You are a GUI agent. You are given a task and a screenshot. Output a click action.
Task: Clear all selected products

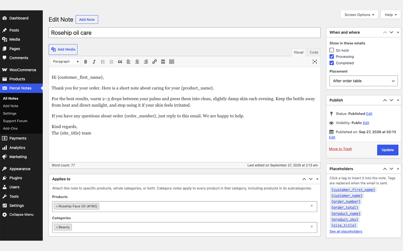point(311,206)
